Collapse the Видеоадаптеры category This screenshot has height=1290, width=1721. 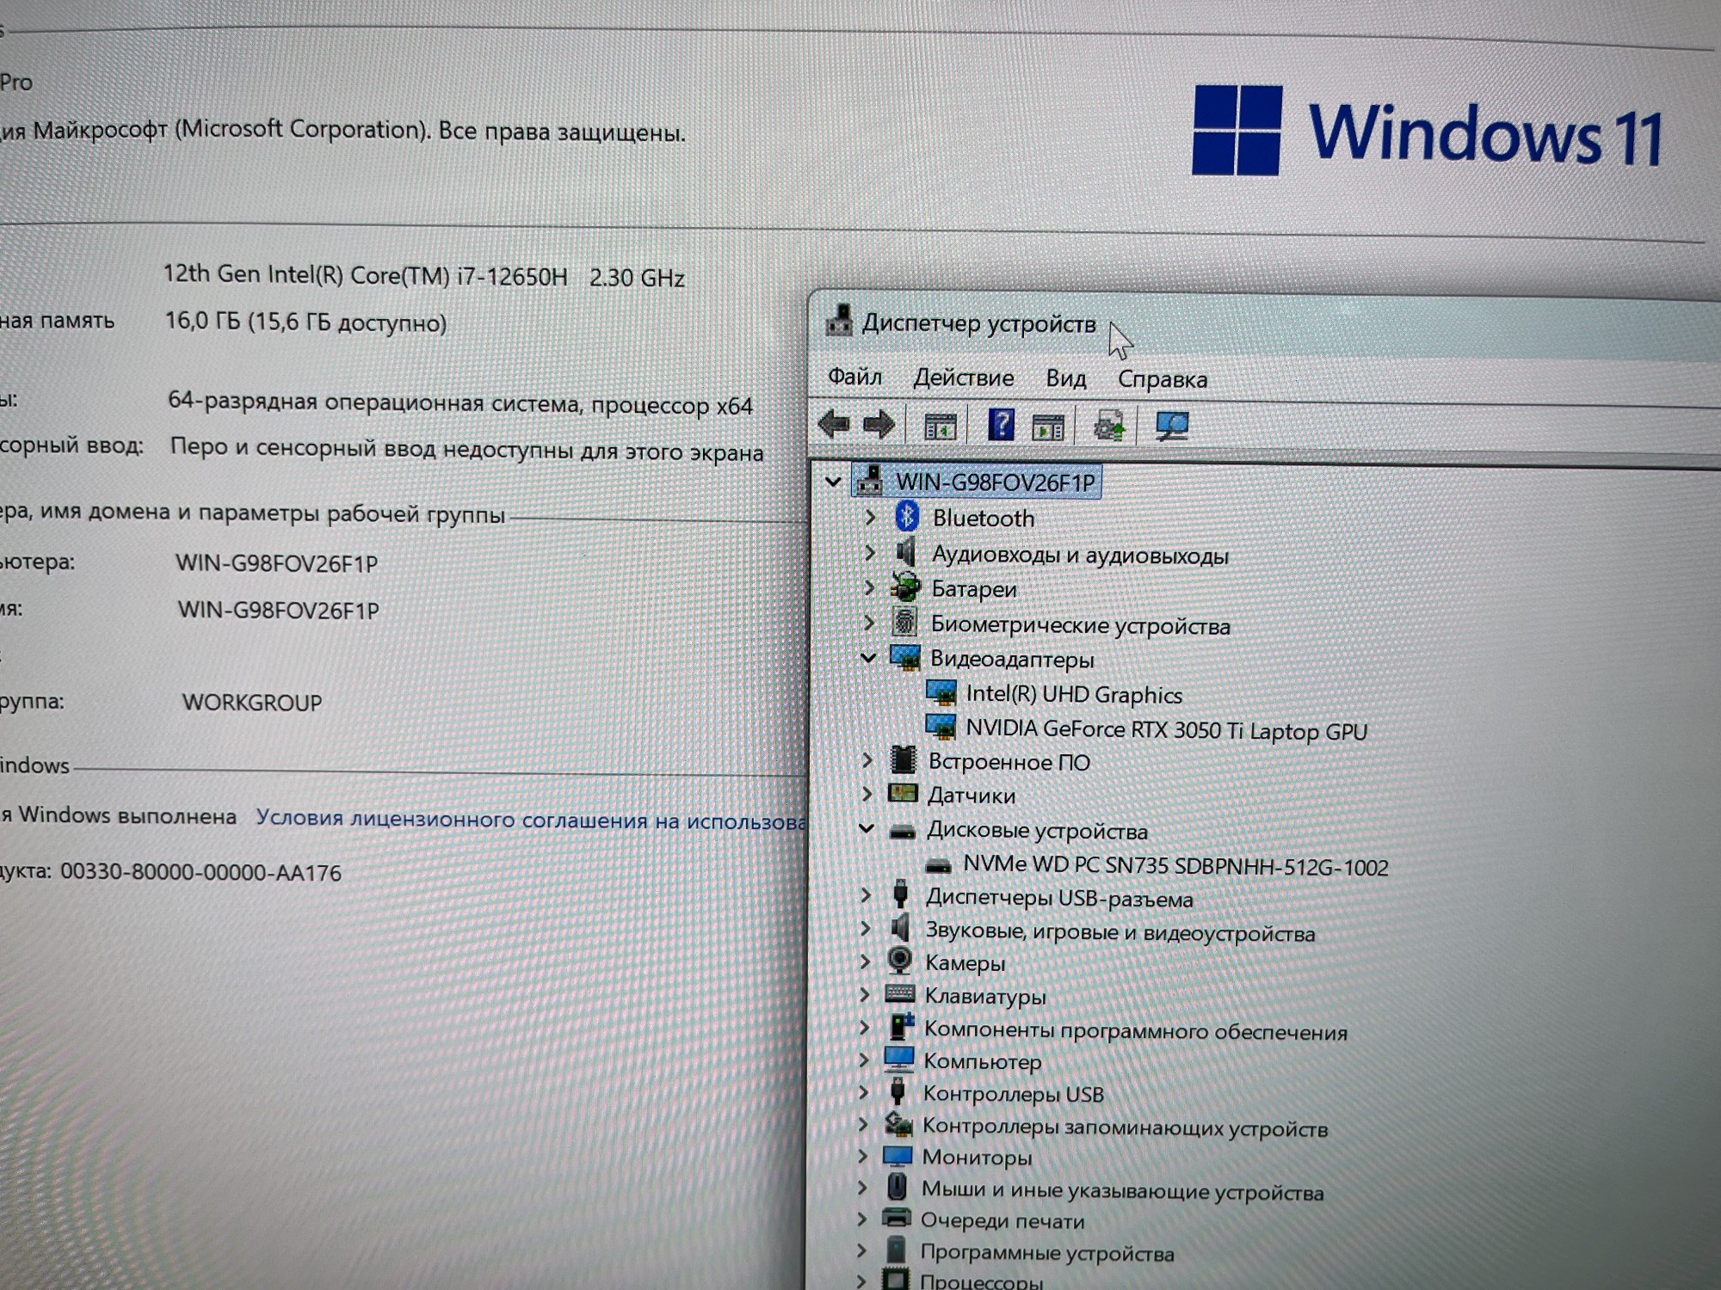(x=867, y=658)
